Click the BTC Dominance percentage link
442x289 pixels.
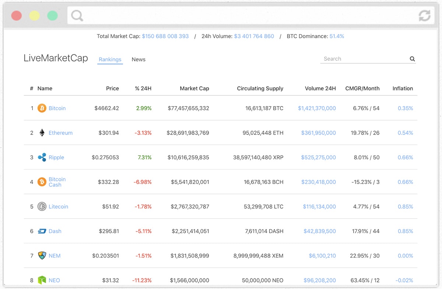click(x=337, y=36)
